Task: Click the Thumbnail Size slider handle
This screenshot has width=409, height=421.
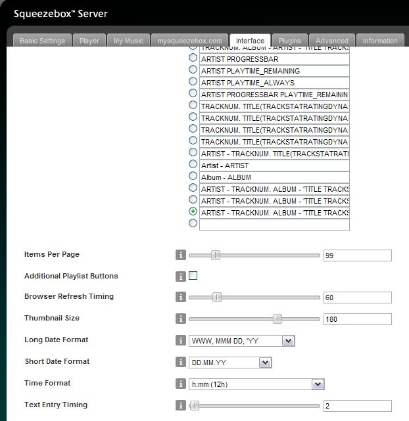Action: point(277,319)
